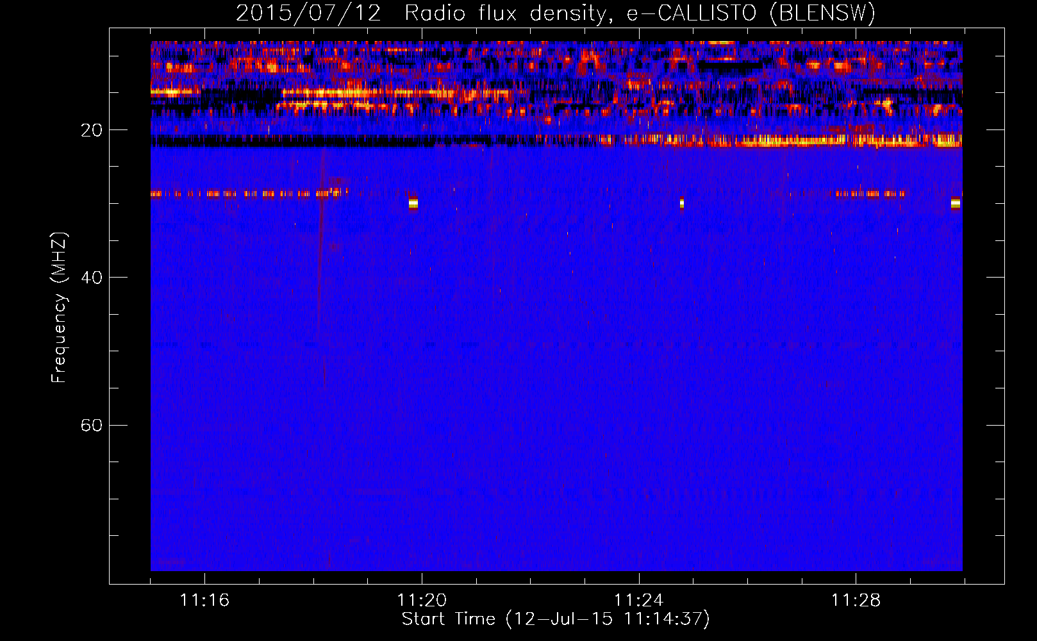This screenshot has width=1037, height=641.
Task: Click the bright spot near 11:25 at 30 MHz
Action: [x=682, y=203]
